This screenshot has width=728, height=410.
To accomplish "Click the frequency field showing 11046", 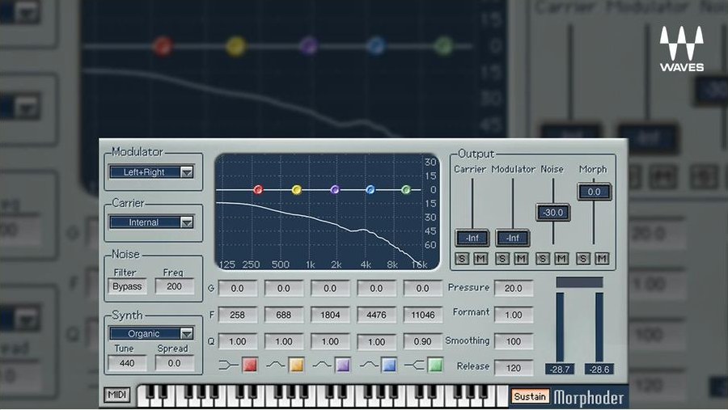I will (x=423, y=315).
